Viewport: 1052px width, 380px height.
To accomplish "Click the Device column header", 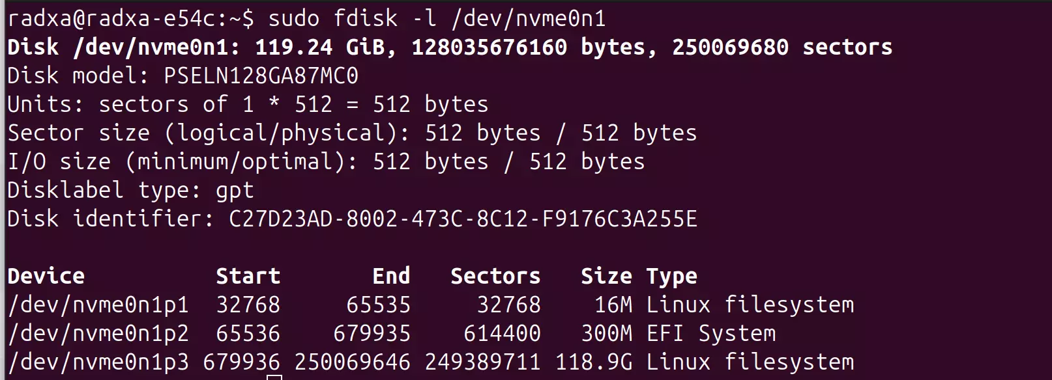I will click(46, 276).
